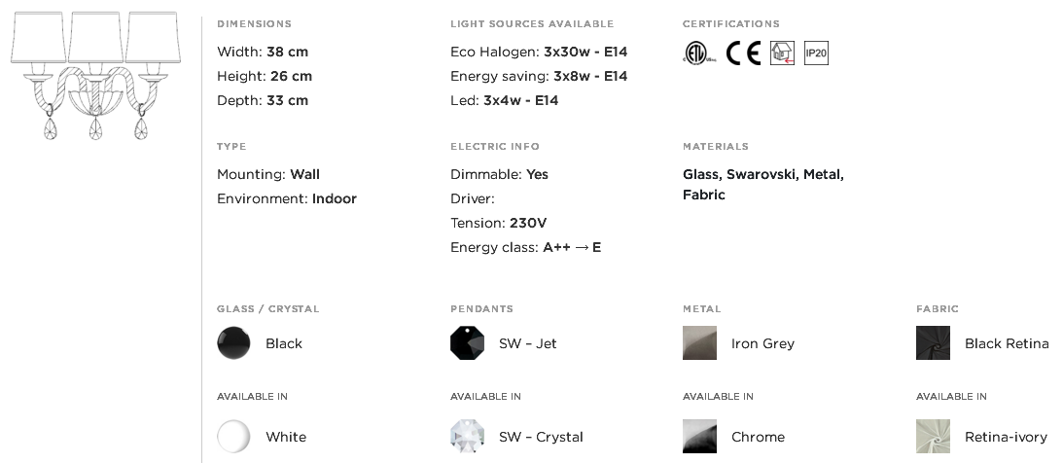
Task: Select the Iron Grey metal swatch
Action: [699, 343]
